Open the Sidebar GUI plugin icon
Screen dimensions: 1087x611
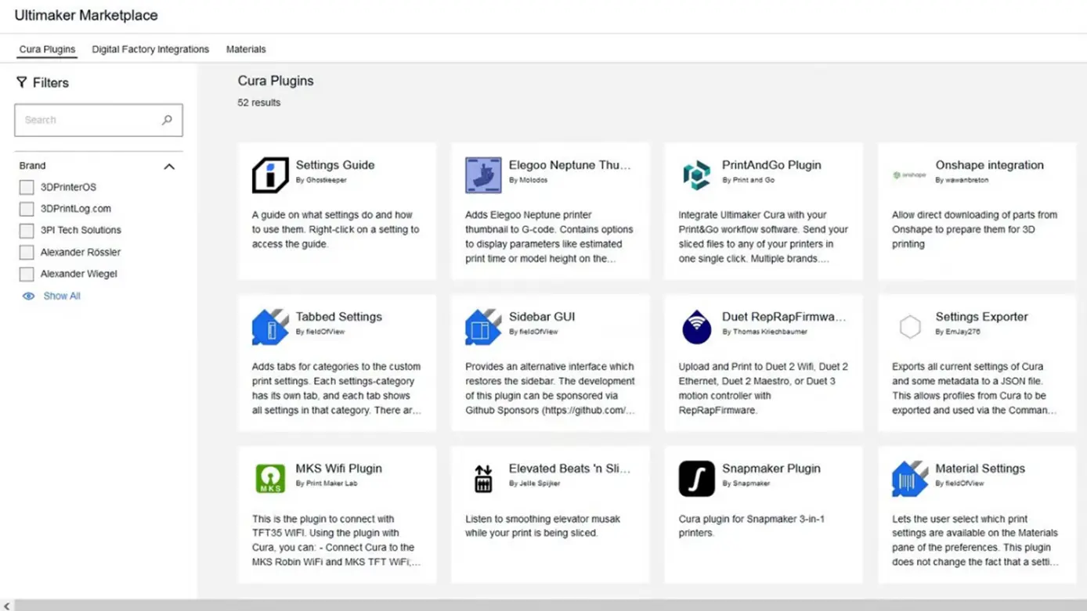(x=483, y=326)
